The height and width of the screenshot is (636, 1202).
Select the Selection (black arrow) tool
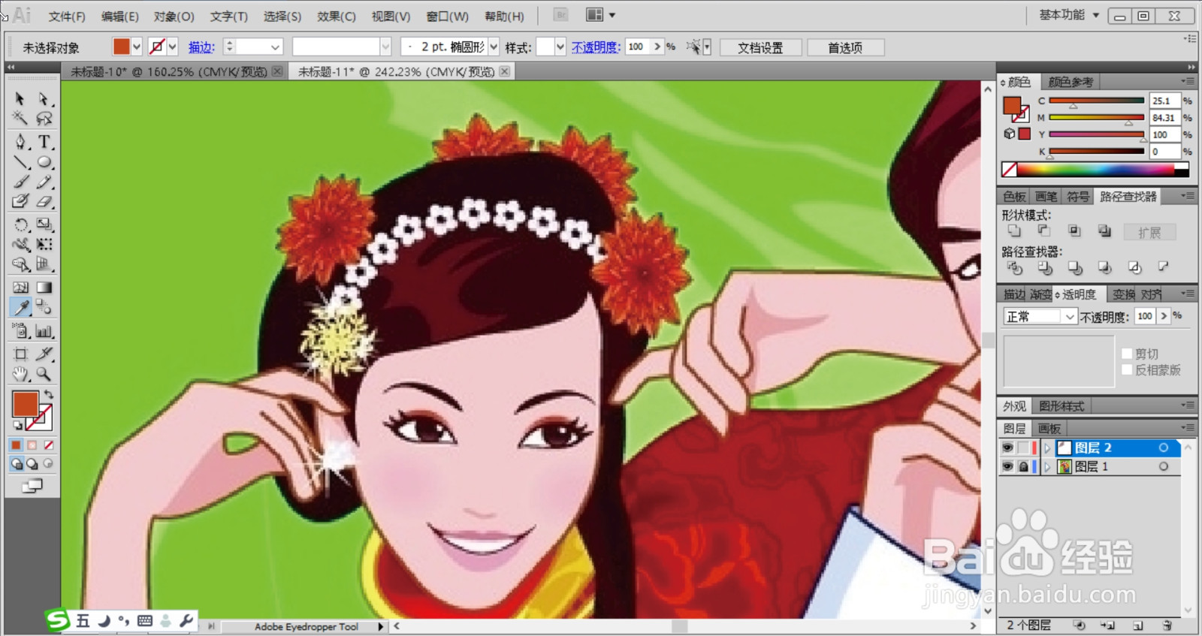[20, 98]
